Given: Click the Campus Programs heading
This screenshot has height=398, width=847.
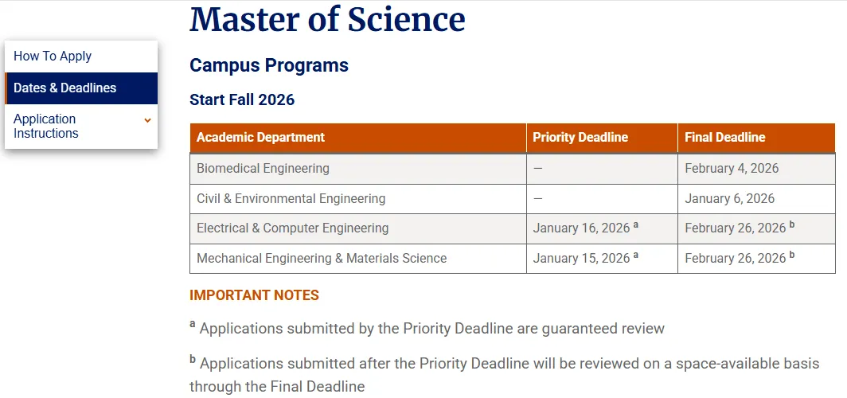Looking at the screenshot, I should click(x=269, y=65).
